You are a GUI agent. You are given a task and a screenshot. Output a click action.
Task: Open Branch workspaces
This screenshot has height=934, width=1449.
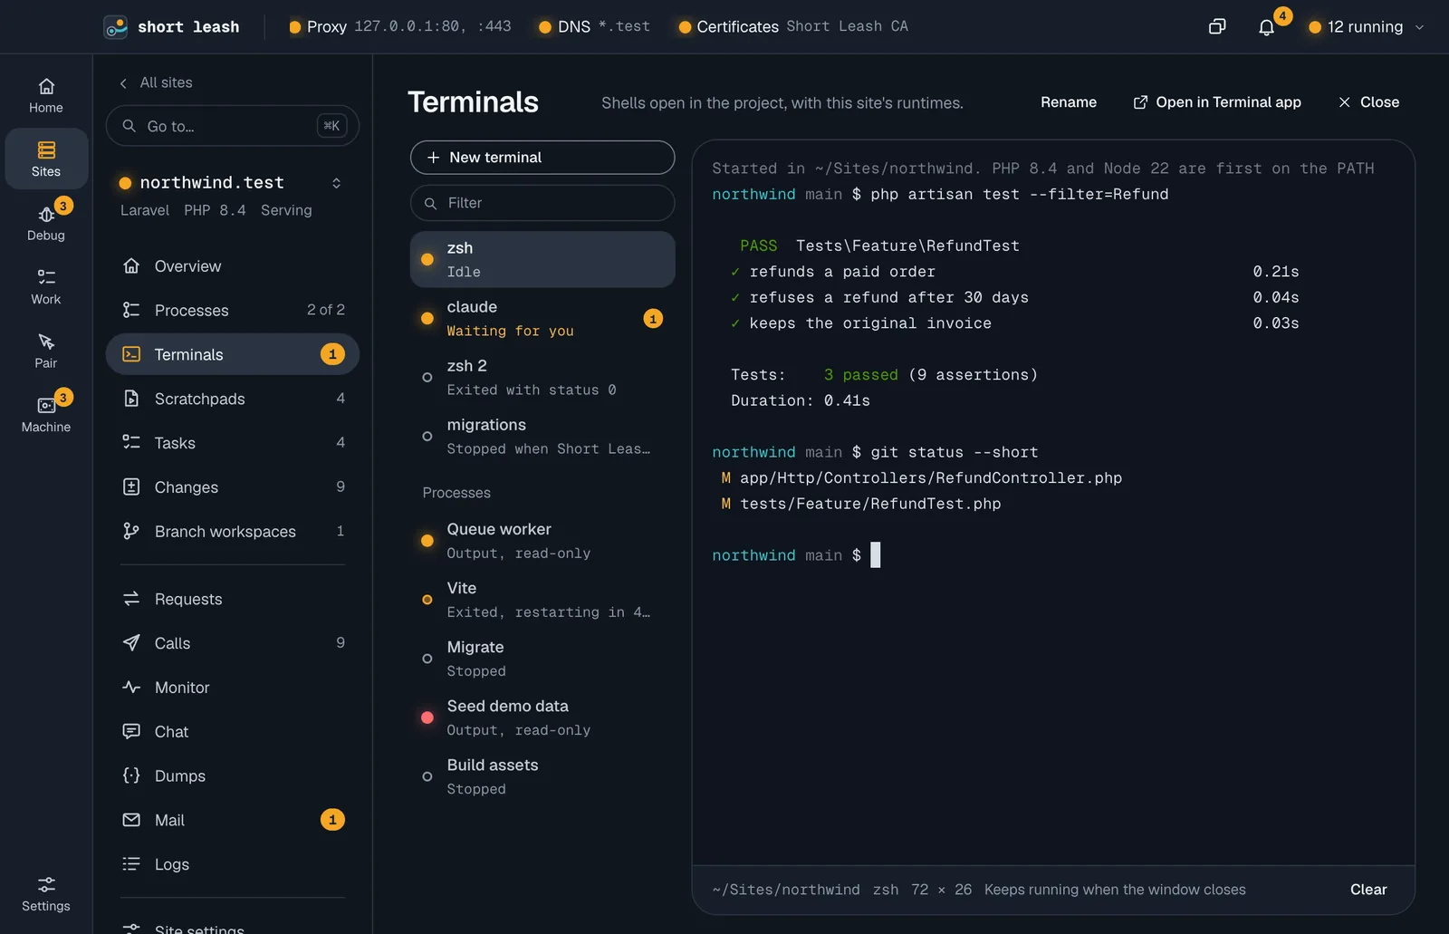[233, 532]
